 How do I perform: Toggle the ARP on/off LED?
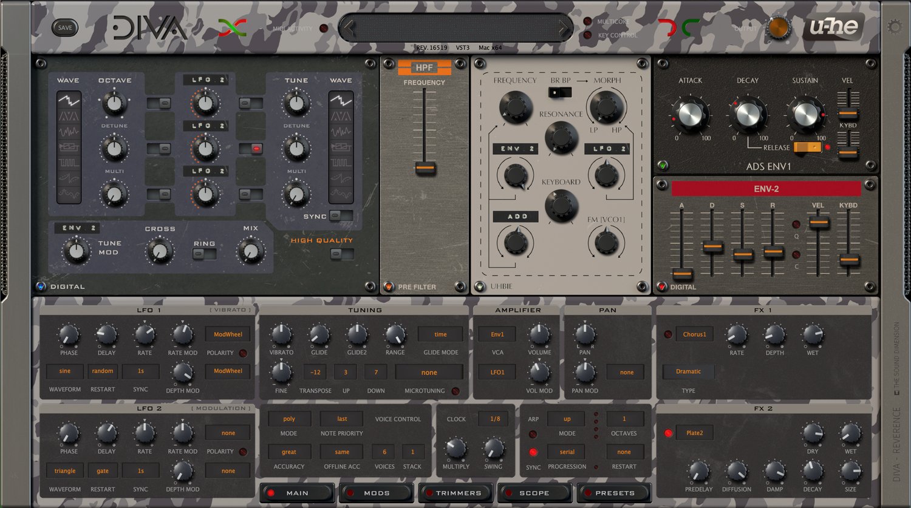[533, 434]
